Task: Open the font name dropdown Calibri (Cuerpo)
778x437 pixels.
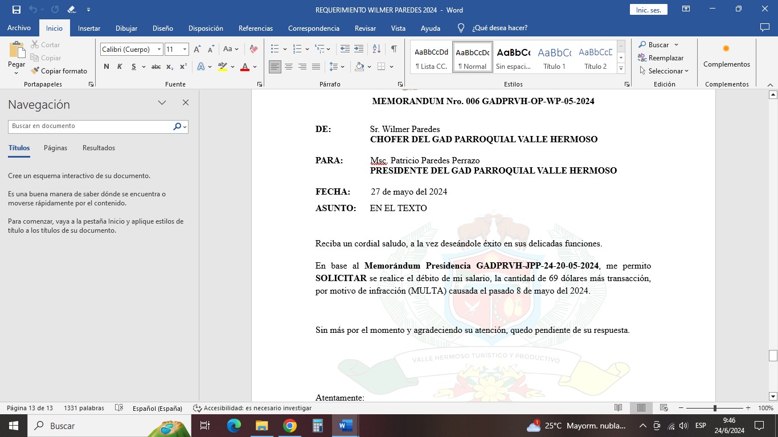Action: click(159, 50)
